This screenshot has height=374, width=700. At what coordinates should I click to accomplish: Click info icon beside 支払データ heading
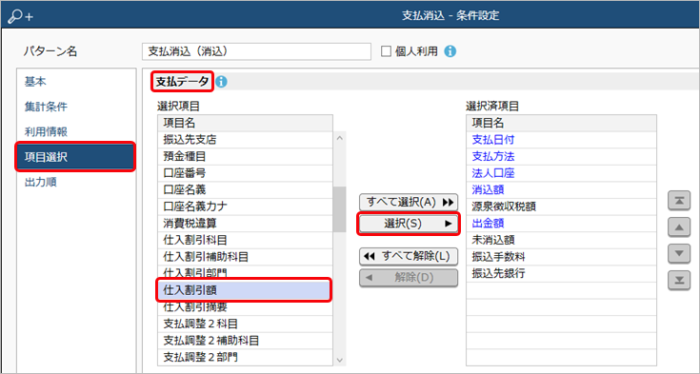point(221,82)
